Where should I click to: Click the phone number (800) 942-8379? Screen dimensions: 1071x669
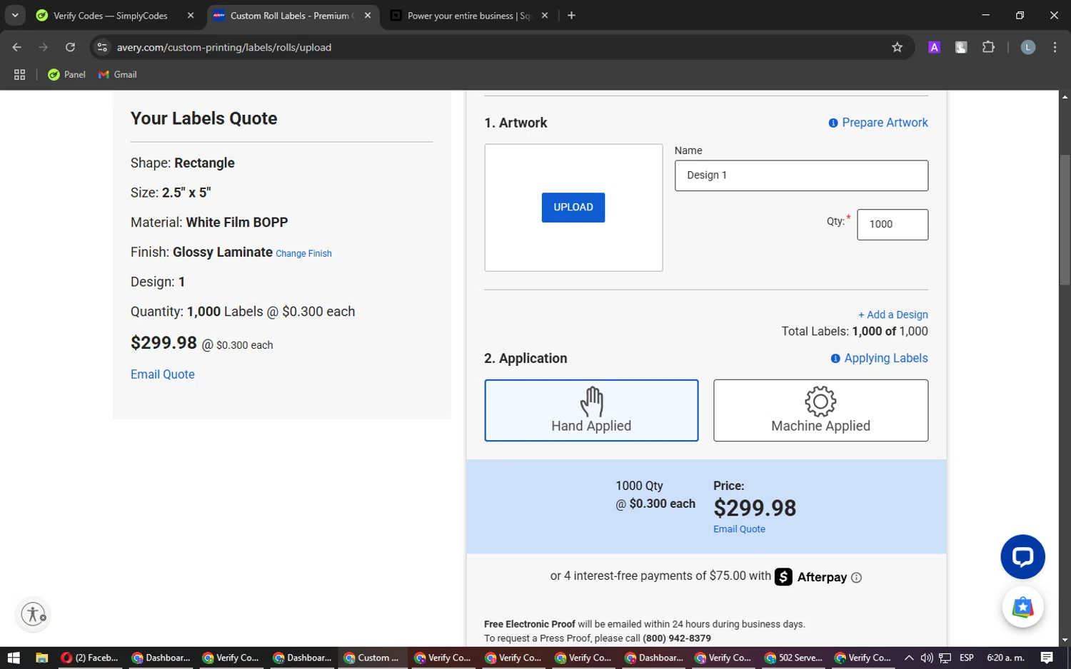tap(676, 638)
